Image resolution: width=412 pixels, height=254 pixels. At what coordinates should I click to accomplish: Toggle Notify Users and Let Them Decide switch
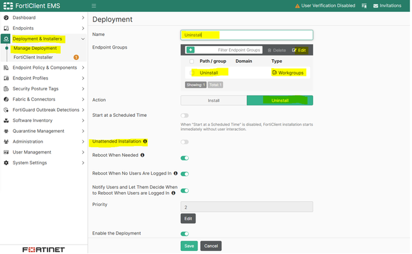184,191
